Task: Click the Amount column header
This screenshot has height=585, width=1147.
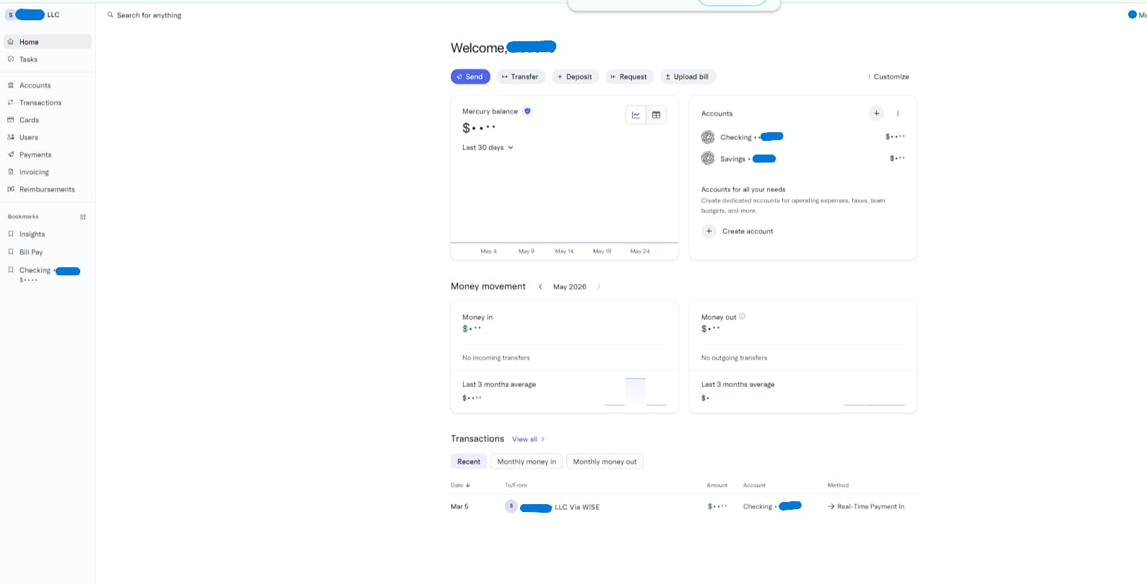Action: pos(717,485)
